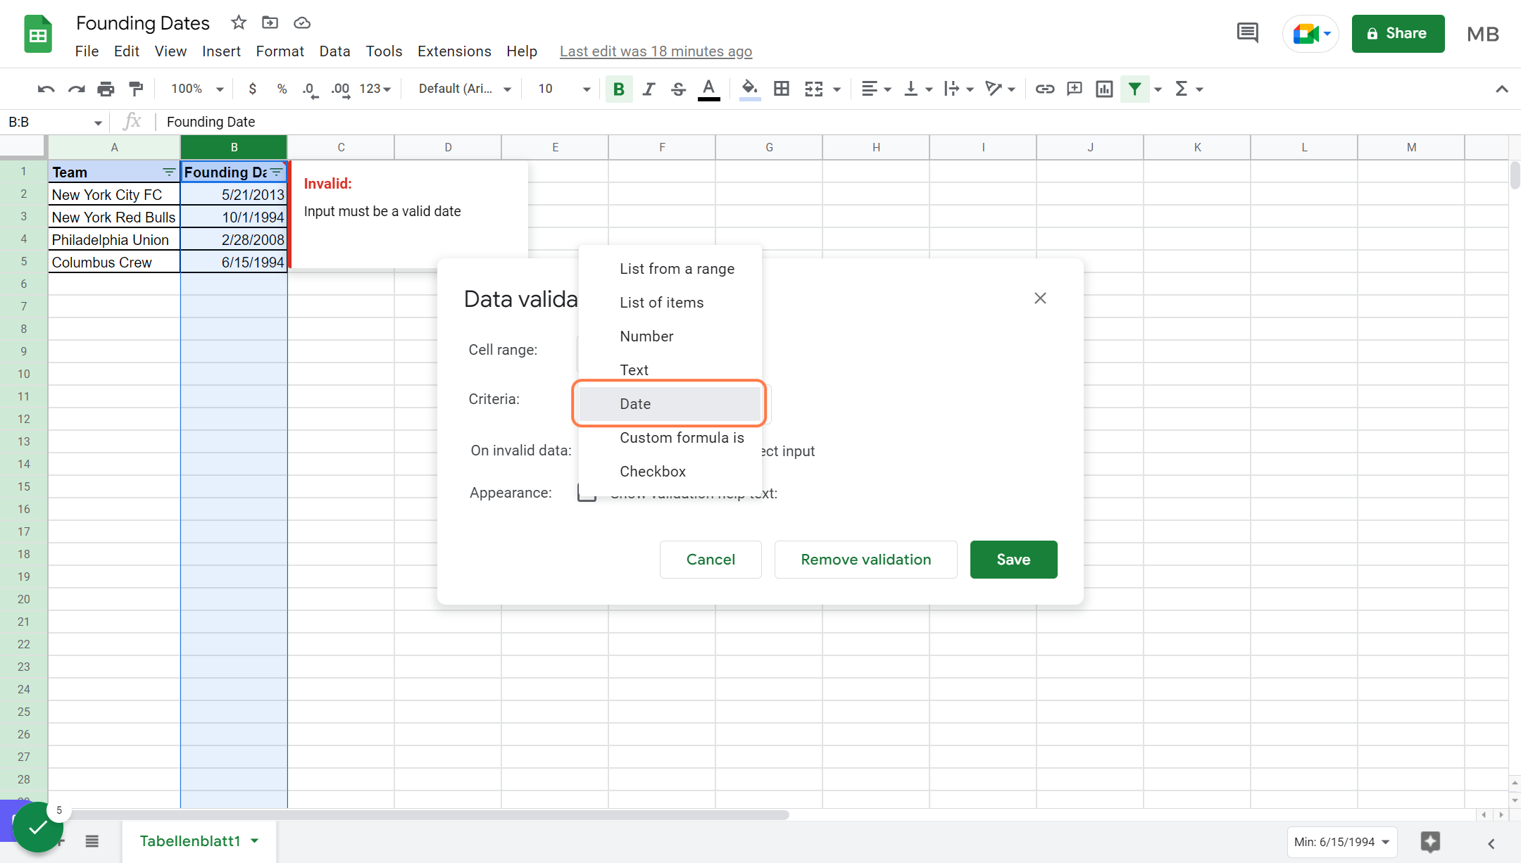Click the strikethrough formatting icon
The width and height of the screenshot is (1521, 863).
click(678, 89)
